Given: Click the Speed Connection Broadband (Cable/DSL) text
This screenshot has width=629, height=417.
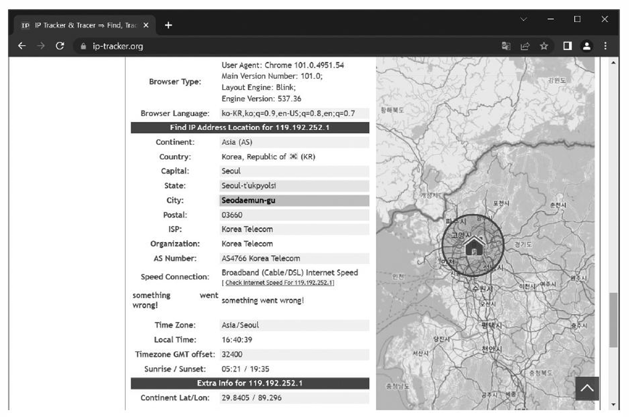Looking at the screenshot, I should click(x=290, y=273).
